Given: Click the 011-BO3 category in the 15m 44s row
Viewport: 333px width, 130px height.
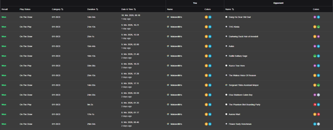Looking at the screenshot, I should tap(56, 46).
